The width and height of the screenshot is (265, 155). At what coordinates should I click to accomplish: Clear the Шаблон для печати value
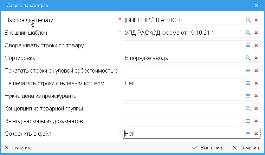pyautogui.click(x=256, y=20)
